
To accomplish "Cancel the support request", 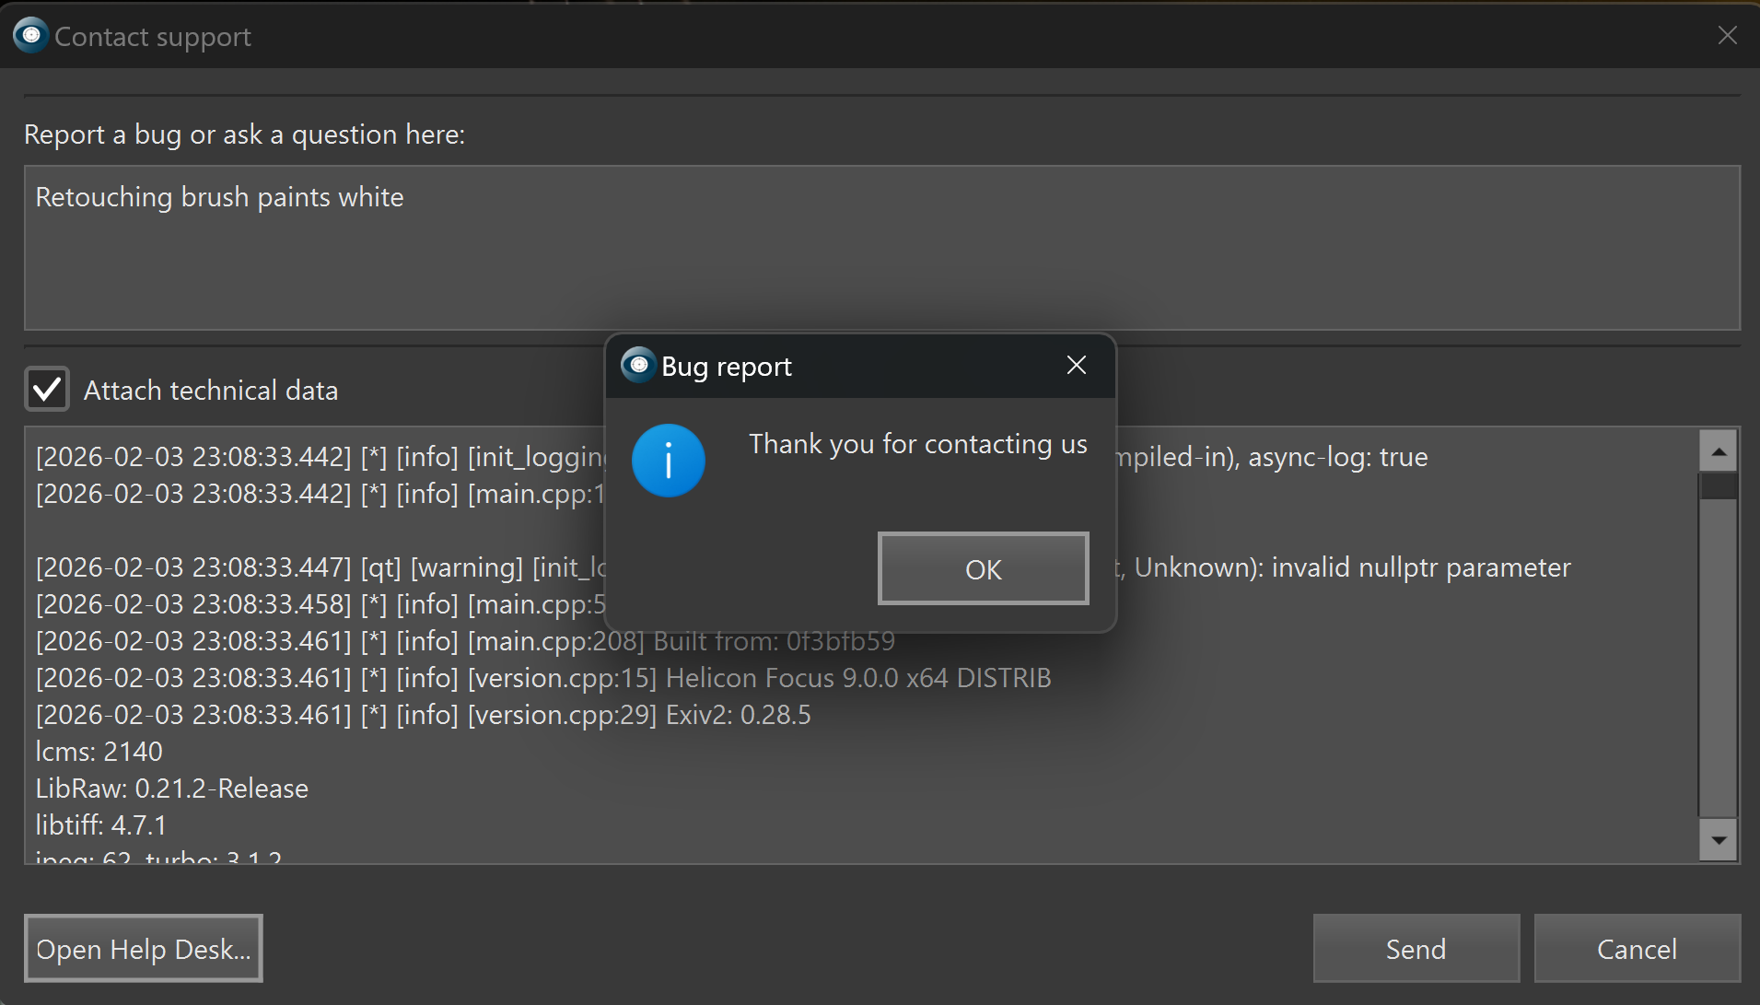I will pos(1637,949).
